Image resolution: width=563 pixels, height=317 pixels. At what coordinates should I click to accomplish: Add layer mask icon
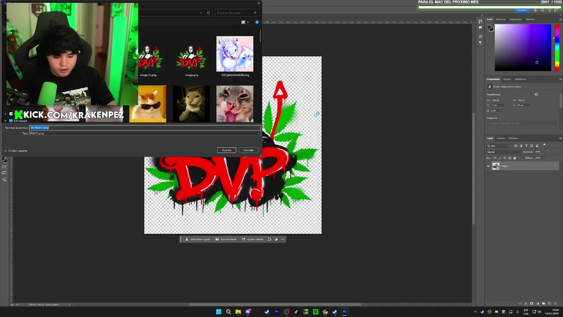pyautogui.click(x=531, y=303)
